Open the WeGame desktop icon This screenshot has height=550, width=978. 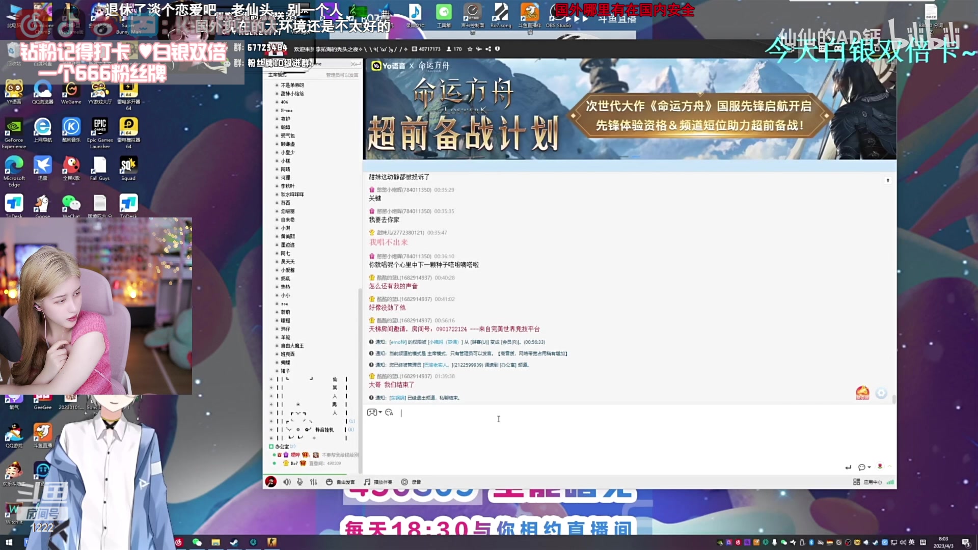[x=71, y=92]
